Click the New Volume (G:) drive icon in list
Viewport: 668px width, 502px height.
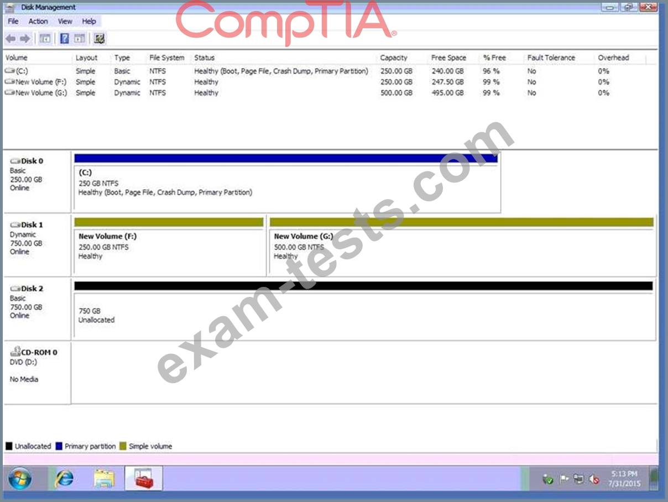click(9, 93)
